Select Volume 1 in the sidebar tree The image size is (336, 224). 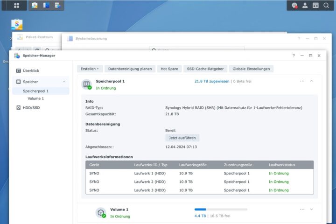(x=36, y=98)
